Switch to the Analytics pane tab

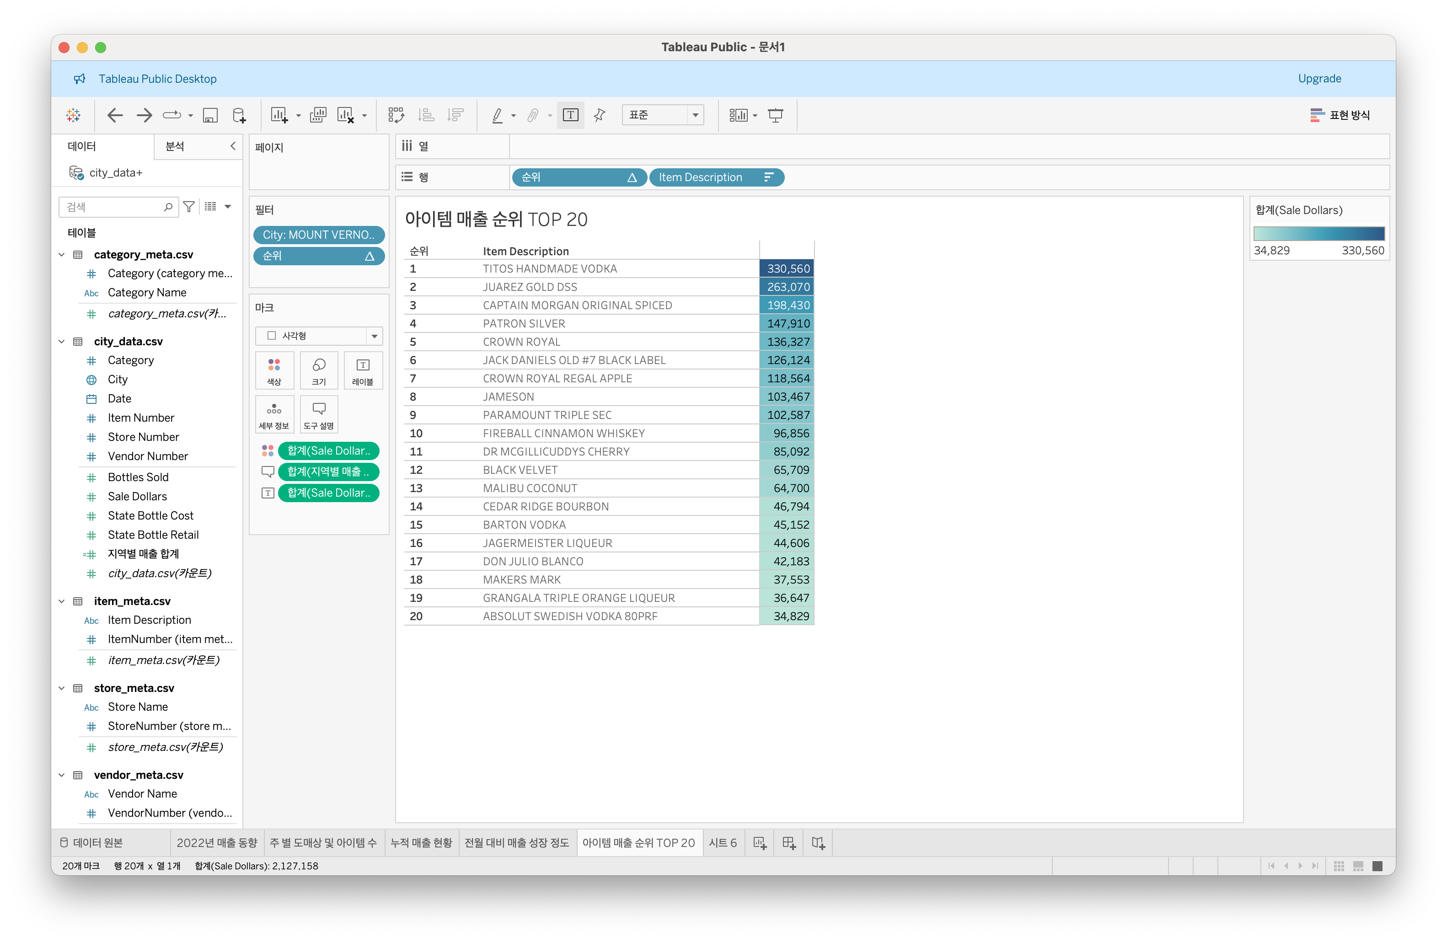click(175, 146)
